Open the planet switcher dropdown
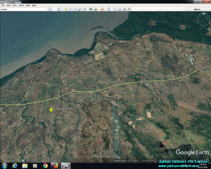The width and height of the screenshot is (211, 169). tap(102, 9)
